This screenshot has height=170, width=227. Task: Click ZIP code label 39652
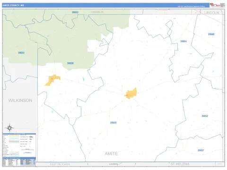(205, 116)
